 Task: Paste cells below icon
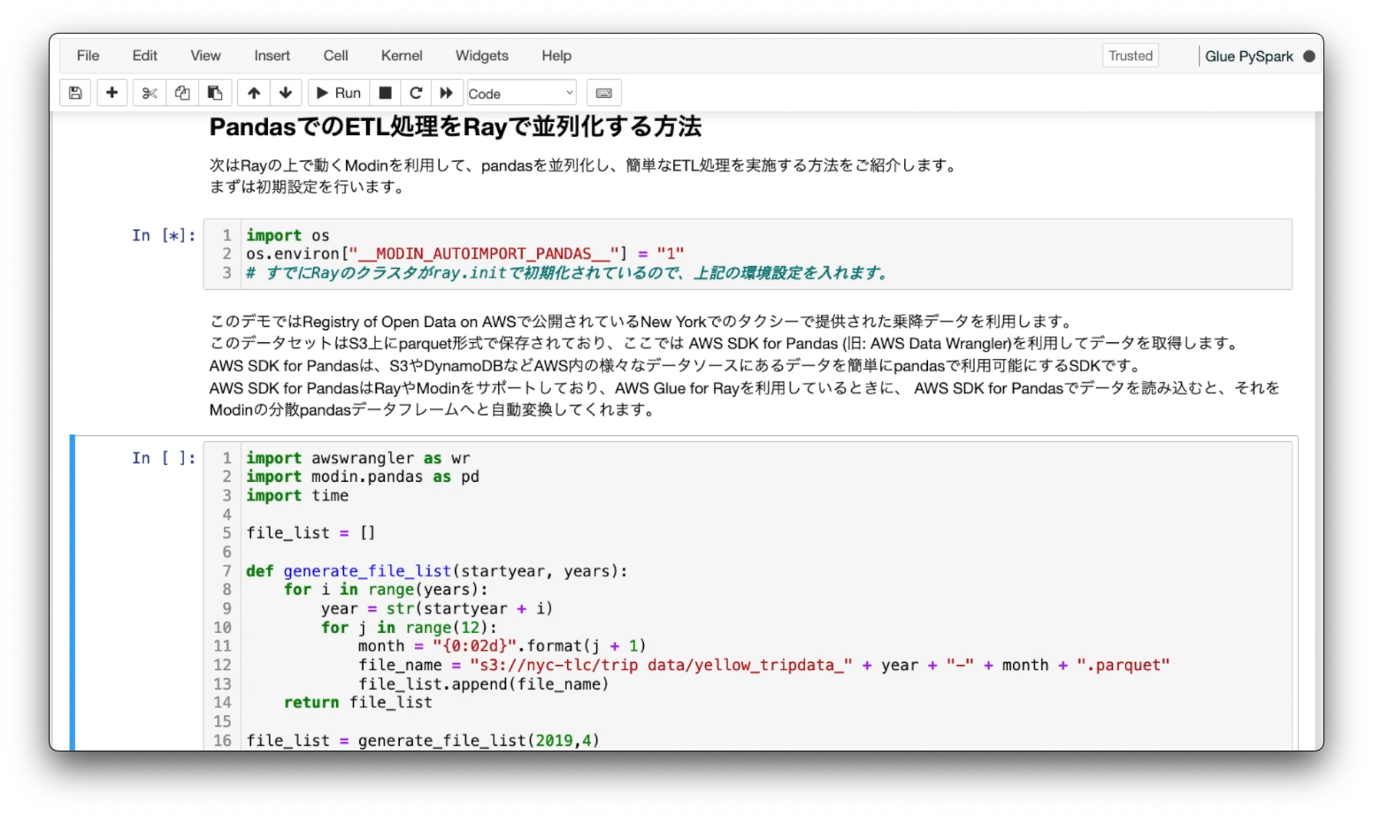215,93
